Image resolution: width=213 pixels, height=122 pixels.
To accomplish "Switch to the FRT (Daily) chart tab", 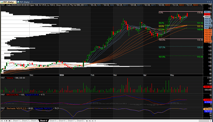I will (8, 2).
